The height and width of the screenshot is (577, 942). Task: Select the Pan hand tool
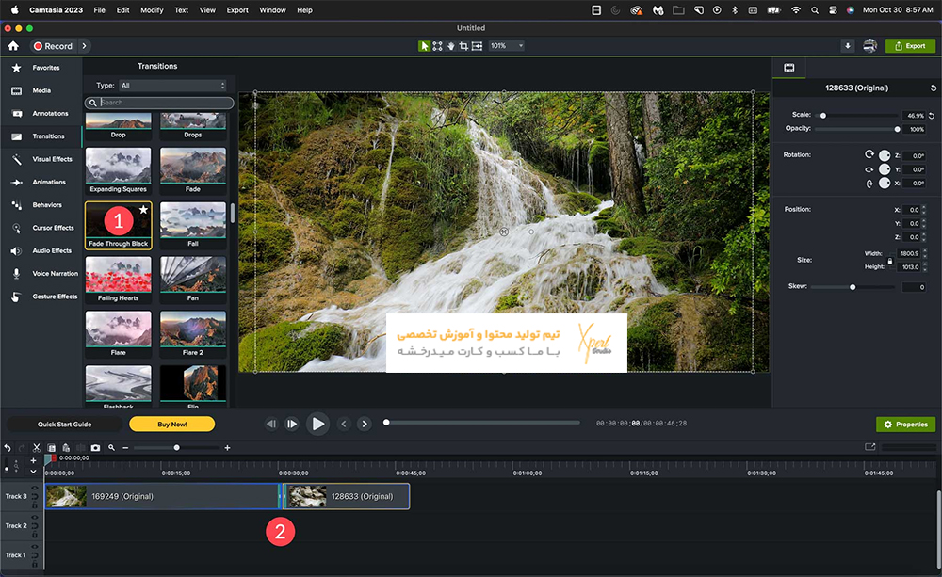click(x=450, y=46)
